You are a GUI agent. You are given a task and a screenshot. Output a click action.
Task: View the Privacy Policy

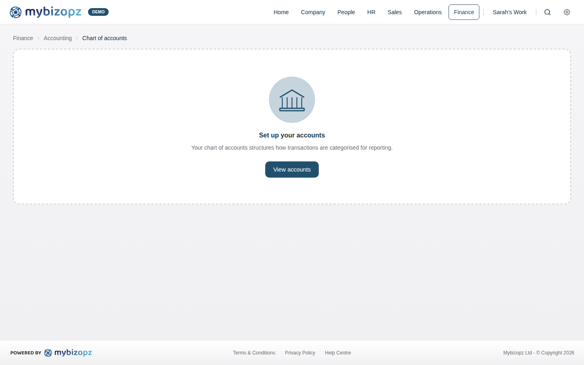[x=300, y=352]
